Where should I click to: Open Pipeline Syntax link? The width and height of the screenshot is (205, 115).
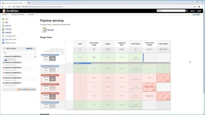pyautogui.click(x=10, y=43)
